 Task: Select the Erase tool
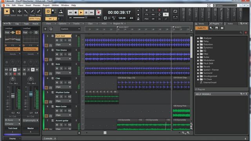[x=38, y=11]
